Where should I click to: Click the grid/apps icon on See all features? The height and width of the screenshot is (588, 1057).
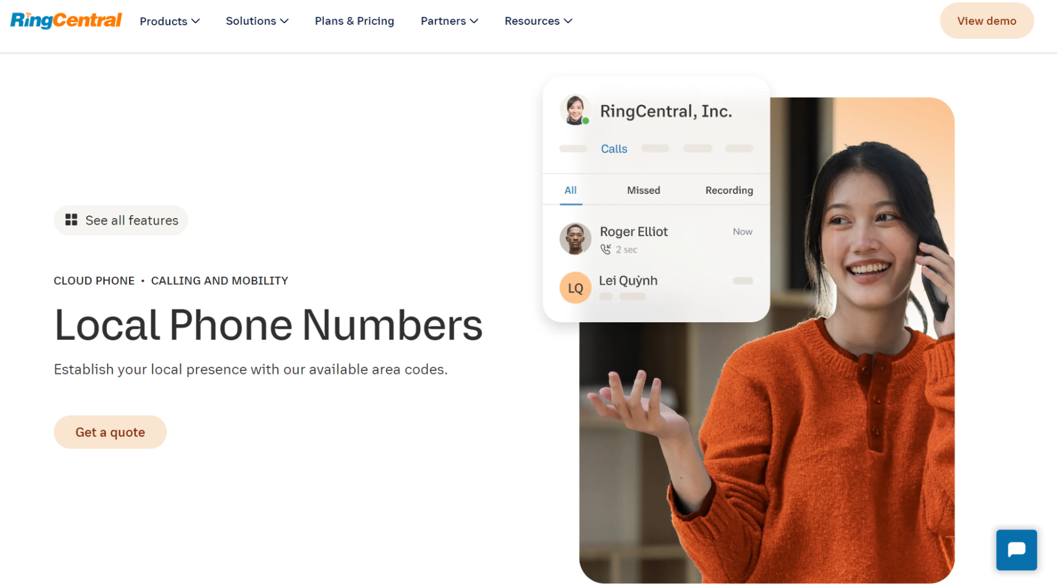click(71, 220)
